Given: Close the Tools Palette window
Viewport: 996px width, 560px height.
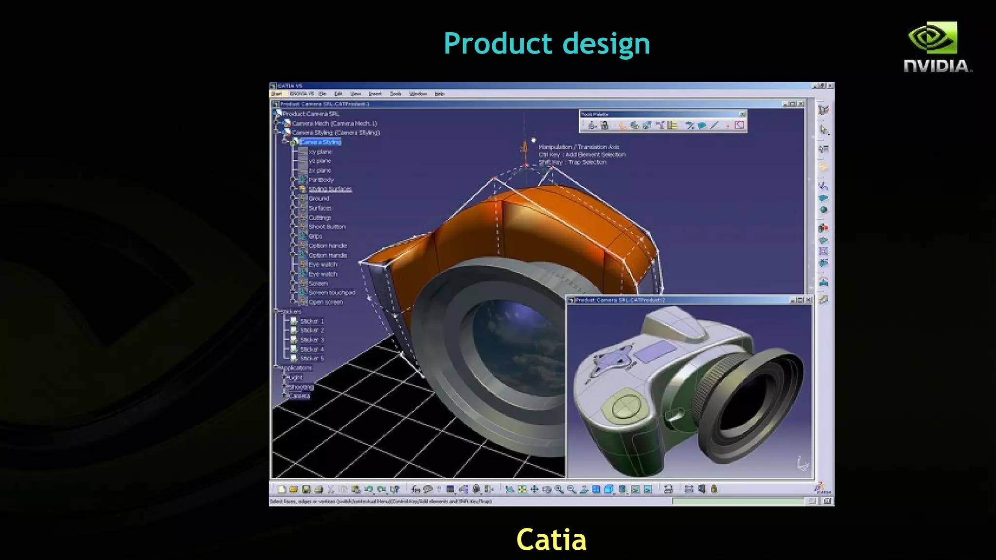Looking at the screenshot, I should click(x=743, y=114).
